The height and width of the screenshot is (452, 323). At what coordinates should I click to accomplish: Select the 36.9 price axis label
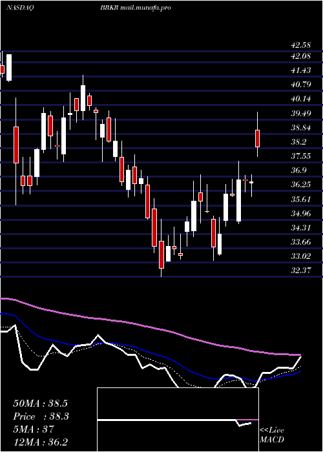pyautogui.click(x=298, y=170)
